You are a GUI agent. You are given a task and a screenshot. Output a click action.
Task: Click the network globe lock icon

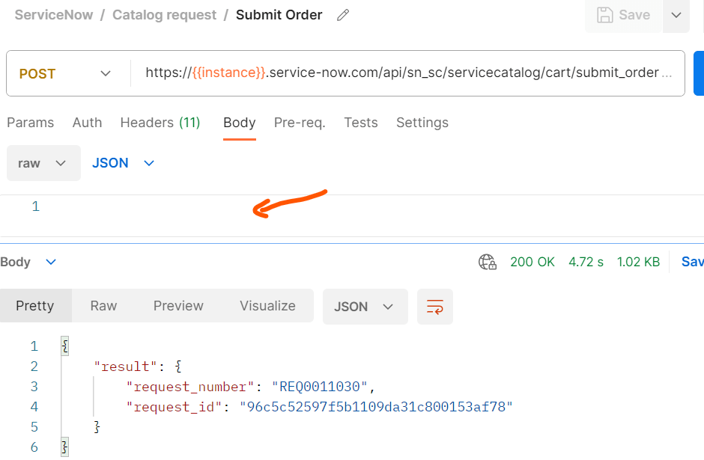(487, 262)
